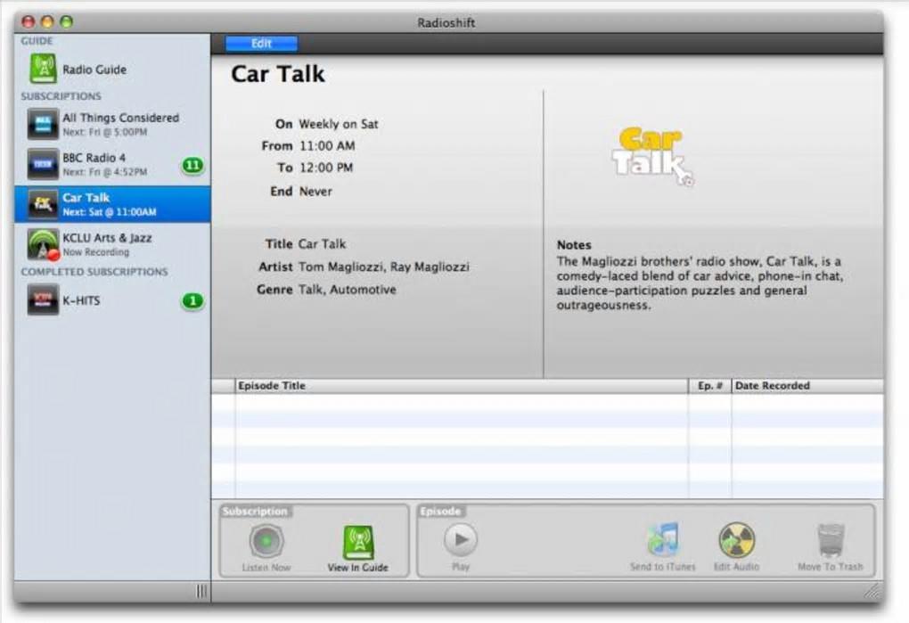Screen dimensions: 909x623
Task: Click the Edit button in the top bar
Action: point(261,44)
